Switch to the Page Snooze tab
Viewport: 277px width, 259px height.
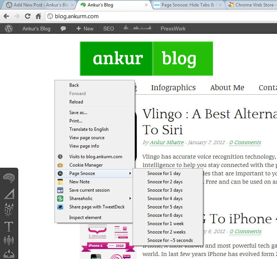187,5
